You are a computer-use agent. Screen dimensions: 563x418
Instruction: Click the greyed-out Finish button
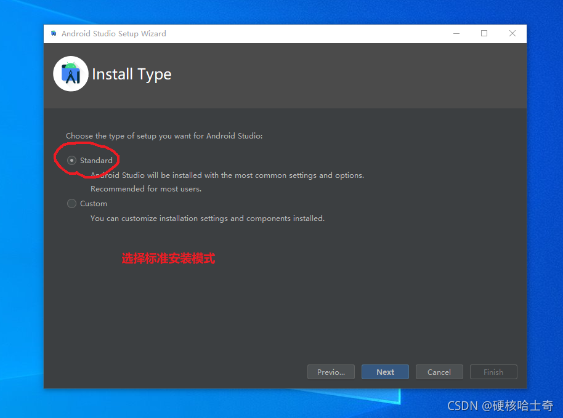pyautogui.click(x=493, y=372)
